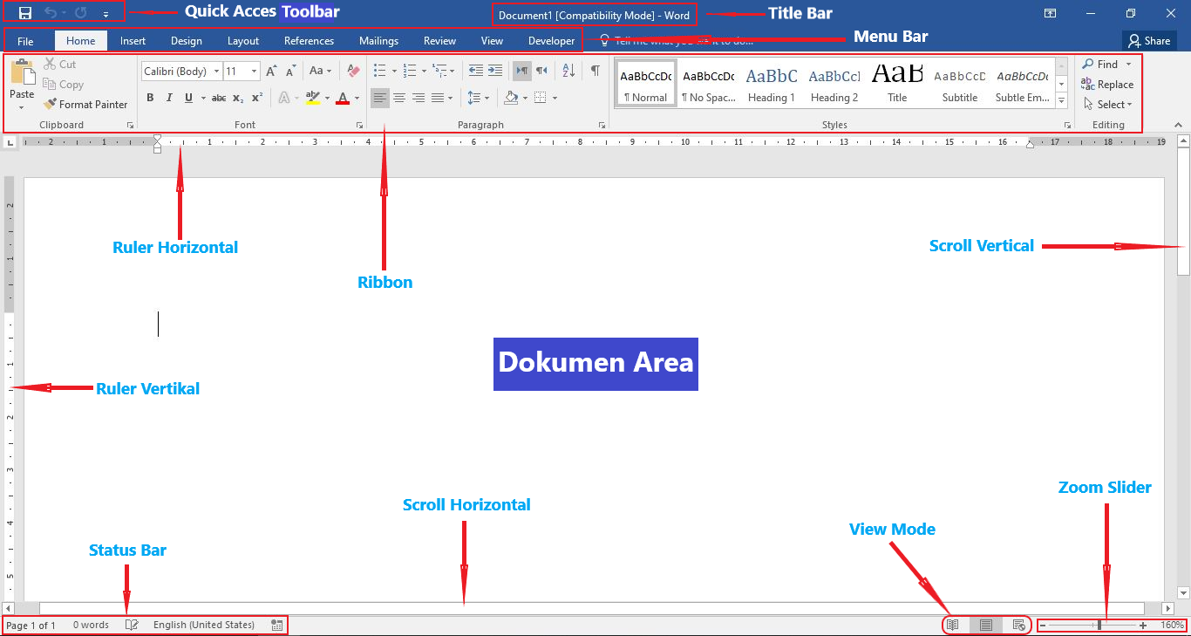
Task: Toggle Show/Hide paragraph marks
Action: point(595,71)
